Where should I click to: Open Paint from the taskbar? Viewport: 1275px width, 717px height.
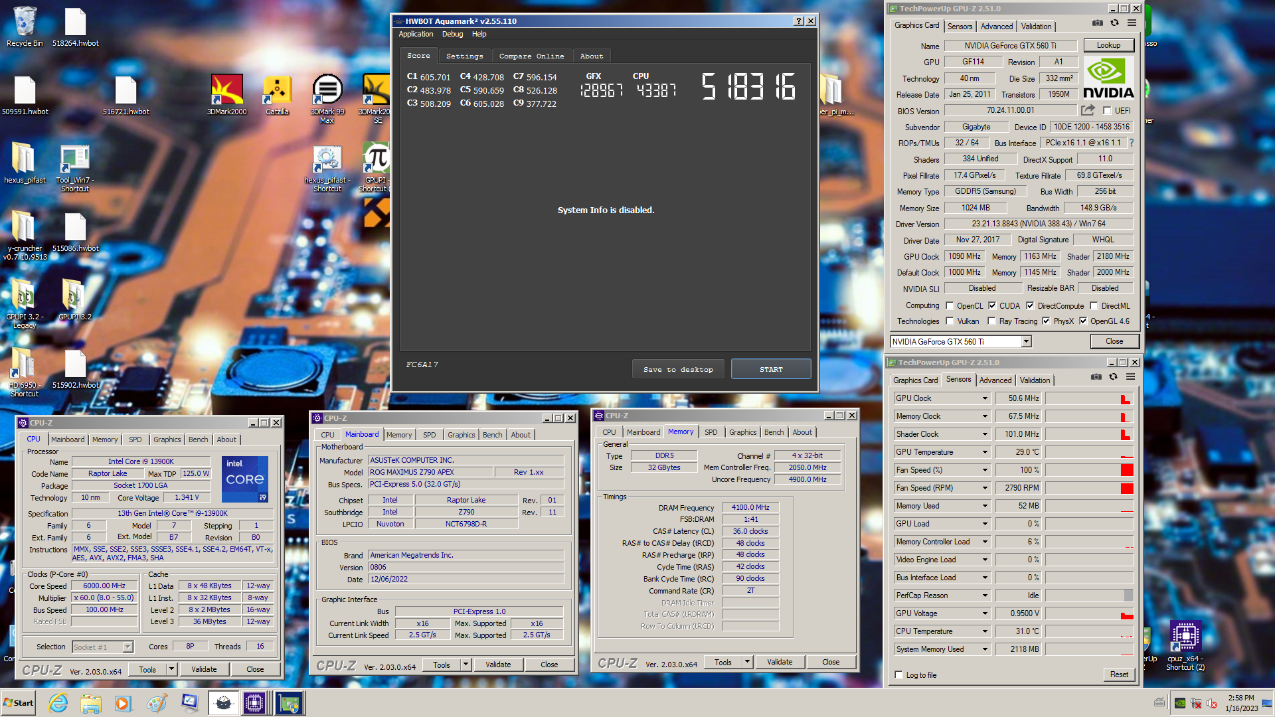pos(157,703)
